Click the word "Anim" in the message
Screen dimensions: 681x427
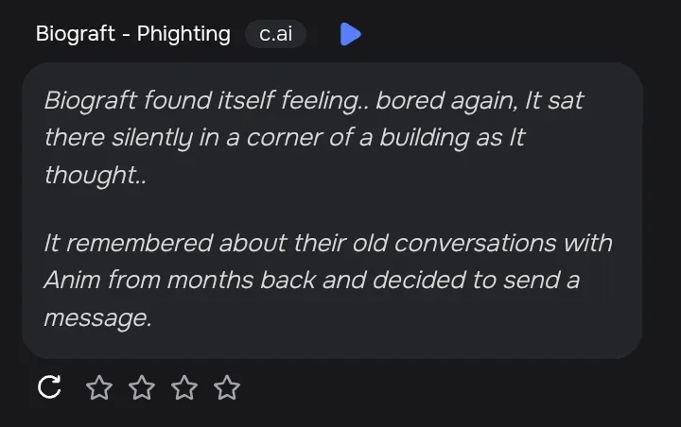pos(72,280)
